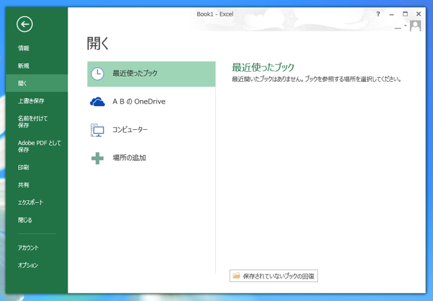Open the 印刷 page

click(37, 167)
